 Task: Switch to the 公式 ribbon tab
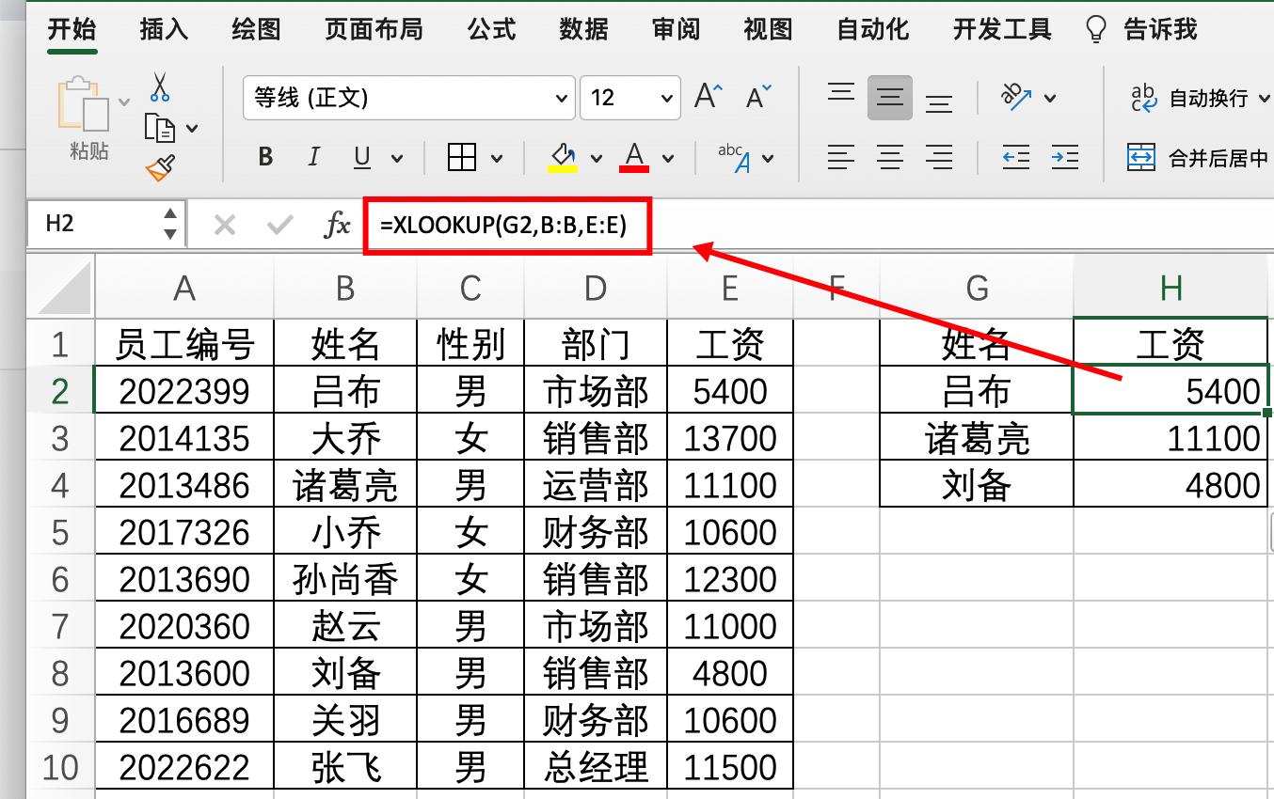491,29
